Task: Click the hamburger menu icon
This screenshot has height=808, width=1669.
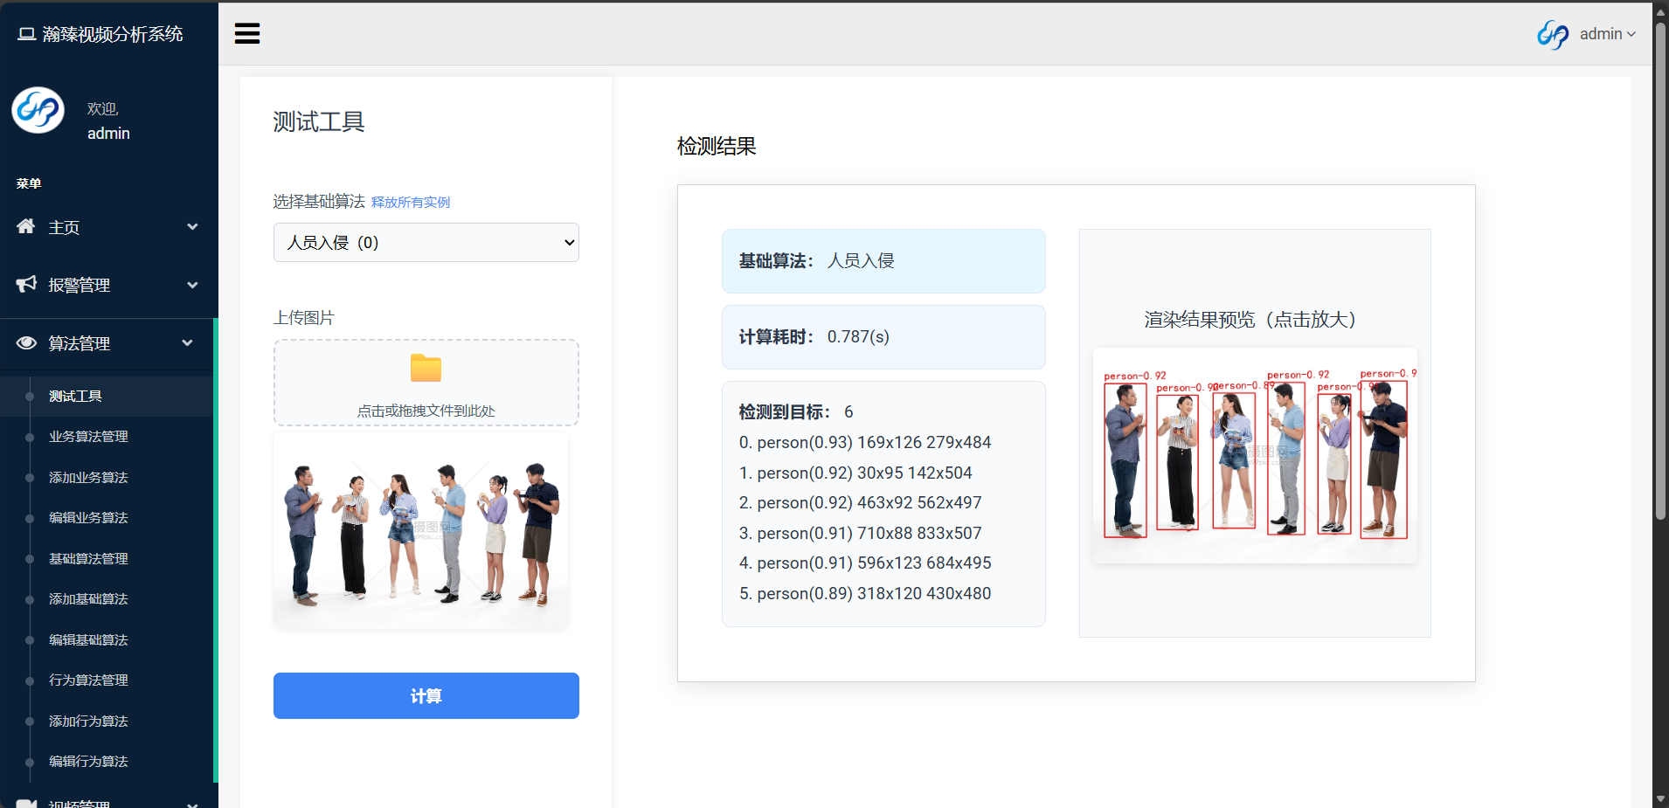Action: coord(247,33)
